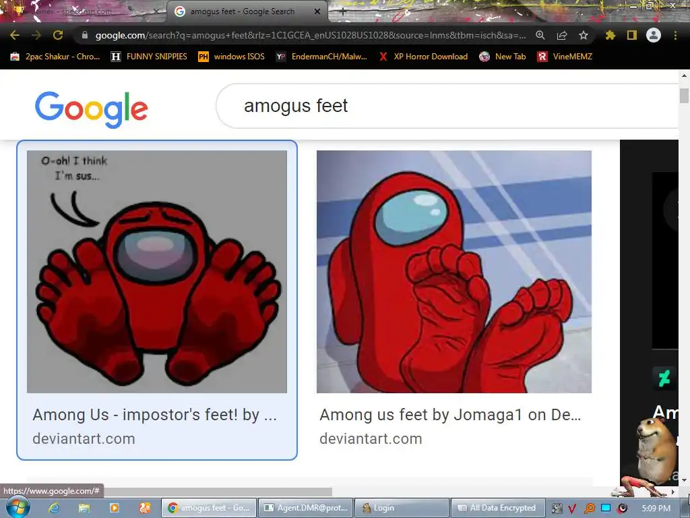The width and height of the screenshot is (690, 518).
Task: Open the impostor's feet image thumbnail
Action: click(x=156, y=271)
